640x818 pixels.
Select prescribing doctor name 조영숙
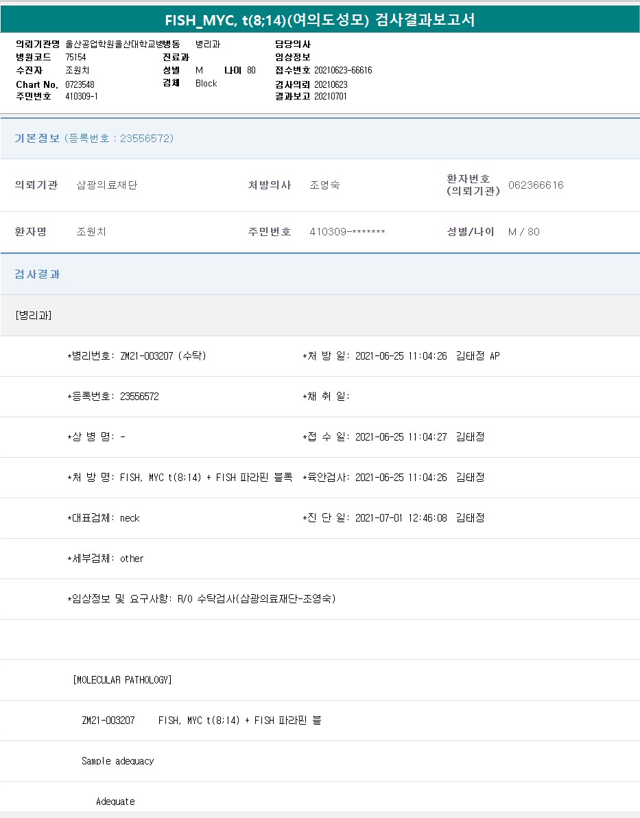click(324, 185)
